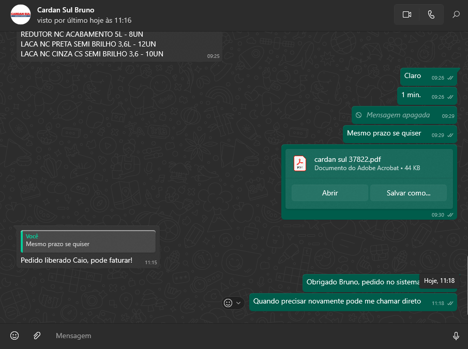468x349 pixels.
Task: Expand reaction options chevron next to smiley
Action: pyautogui.click(x=238, y=303)
